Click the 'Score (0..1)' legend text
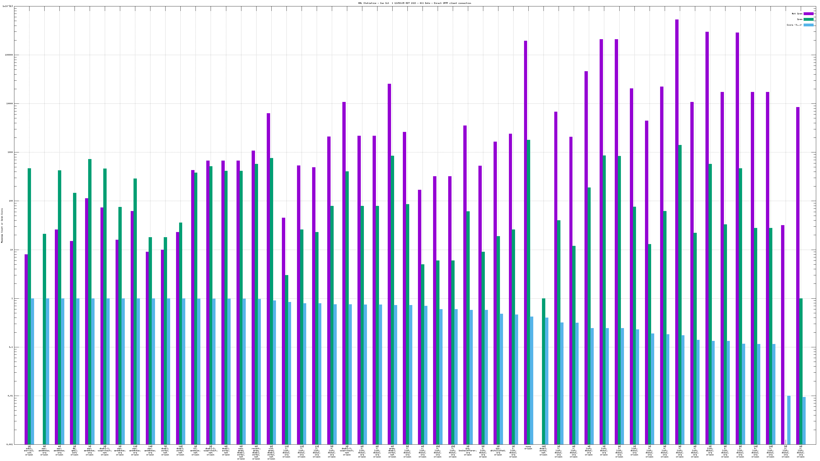820x461 pixels. tap(794, 25)
